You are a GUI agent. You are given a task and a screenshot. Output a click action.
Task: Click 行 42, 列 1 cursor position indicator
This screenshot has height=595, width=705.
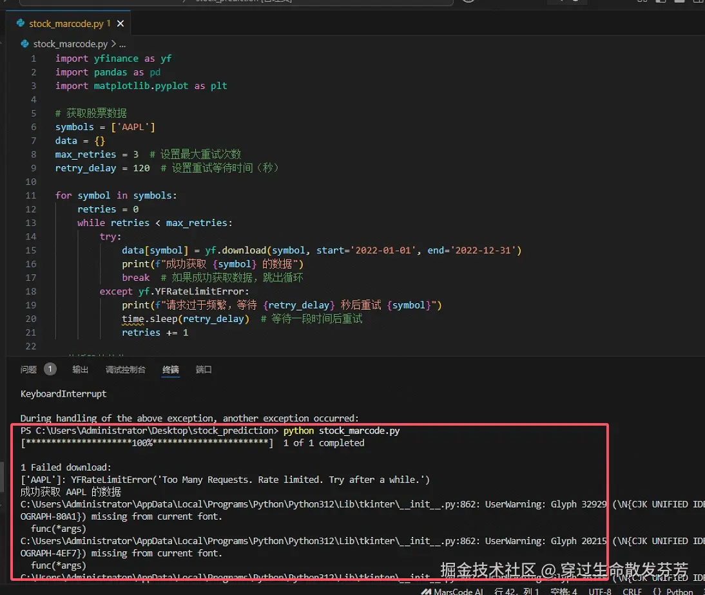[516, 591]
